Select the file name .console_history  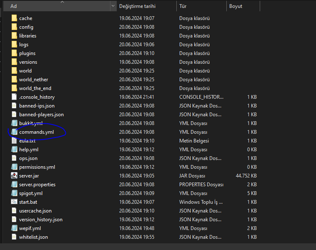tap(37, 97)
